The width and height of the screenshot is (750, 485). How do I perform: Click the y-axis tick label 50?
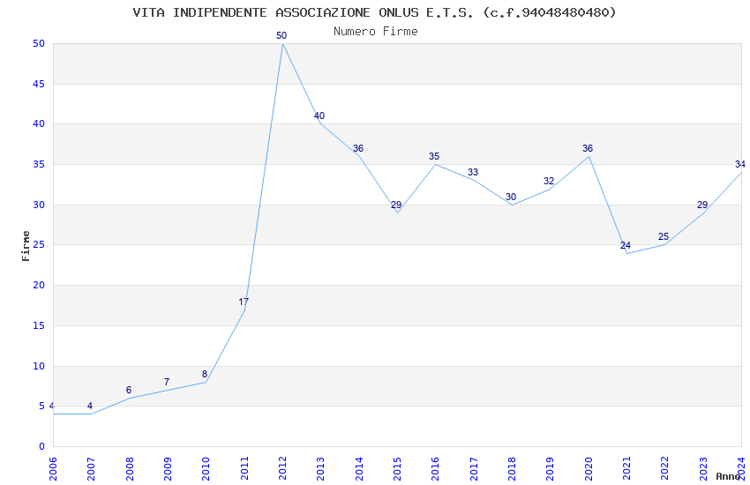39,43
